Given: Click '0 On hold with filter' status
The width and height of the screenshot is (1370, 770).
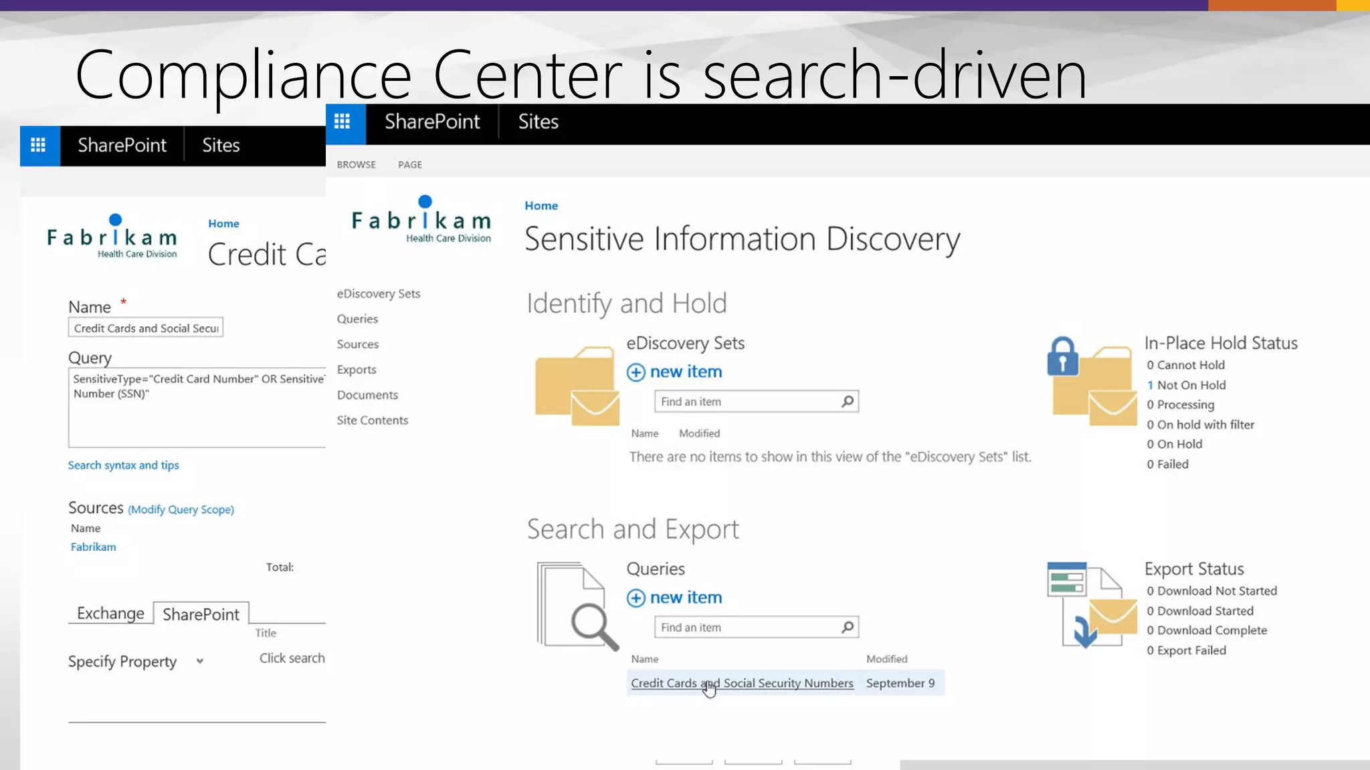Looking at the screenshot, I should 1200,424.
